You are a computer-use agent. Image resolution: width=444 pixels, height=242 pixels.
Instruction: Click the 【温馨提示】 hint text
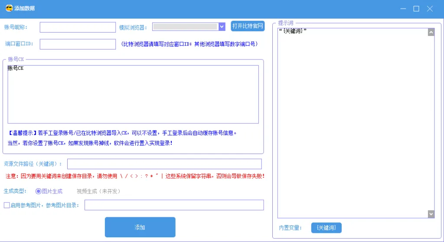122,133
